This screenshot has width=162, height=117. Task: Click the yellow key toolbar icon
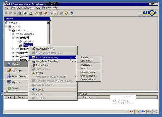pyautogui.click(x=66, y=13)
